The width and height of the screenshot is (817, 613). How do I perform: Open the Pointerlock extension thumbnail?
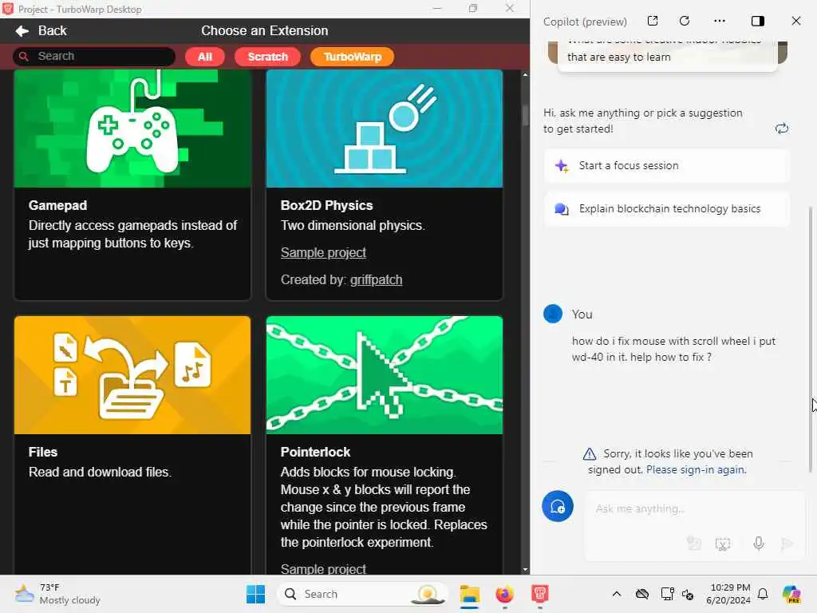[x=385, y=375]
